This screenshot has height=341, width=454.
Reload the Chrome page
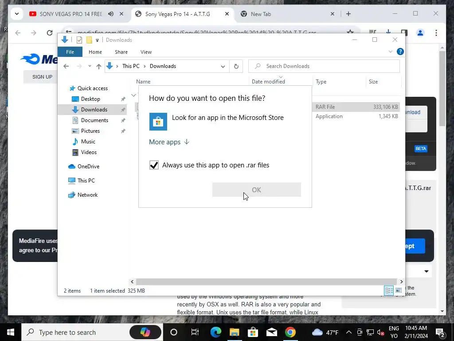click(x=50, y=33)
